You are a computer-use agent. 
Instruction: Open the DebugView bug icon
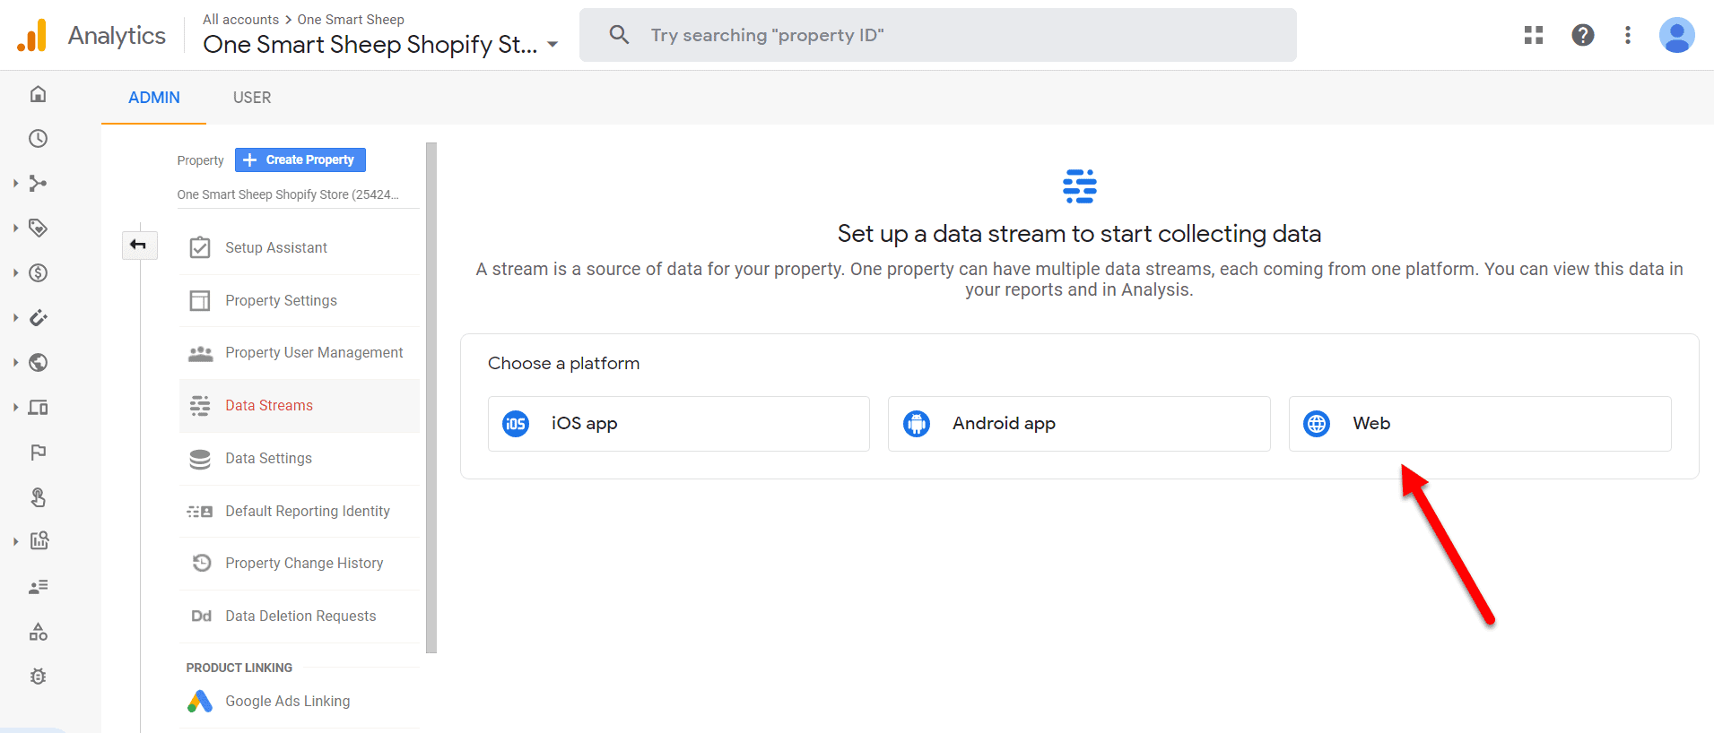38,677
